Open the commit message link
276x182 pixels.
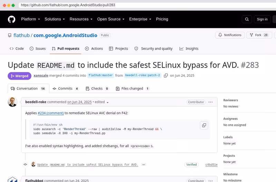(88, 165)
